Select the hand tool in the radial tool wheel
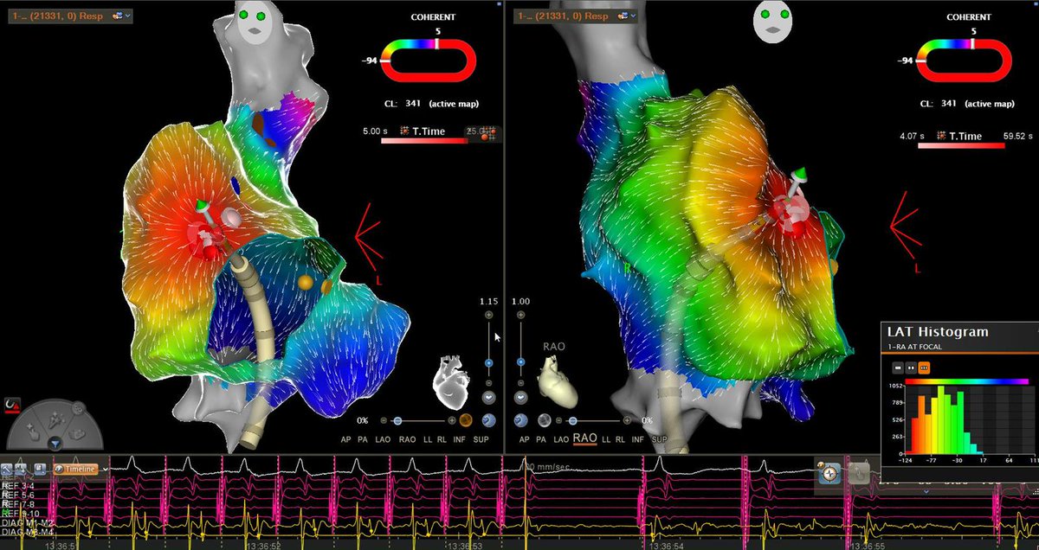 (33, 433)
